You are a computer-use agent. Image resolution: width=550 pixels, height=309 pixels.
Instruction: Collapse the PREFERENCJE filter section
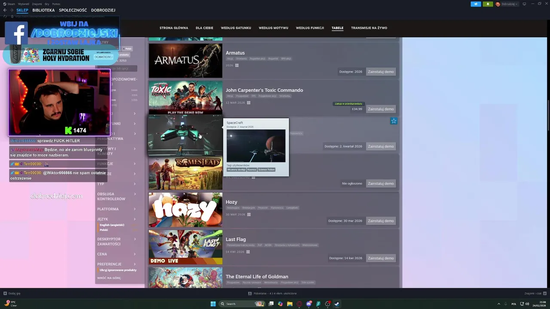click(116, 264)
